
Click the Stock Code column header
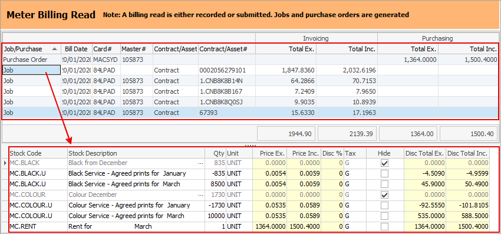click(x=38, y=153)
